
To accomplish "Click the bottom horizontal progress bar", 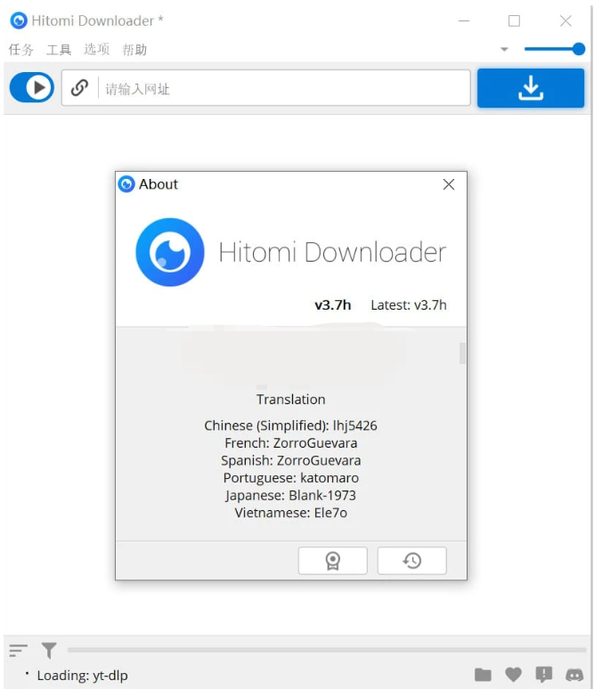I will [x=327, y=650].
